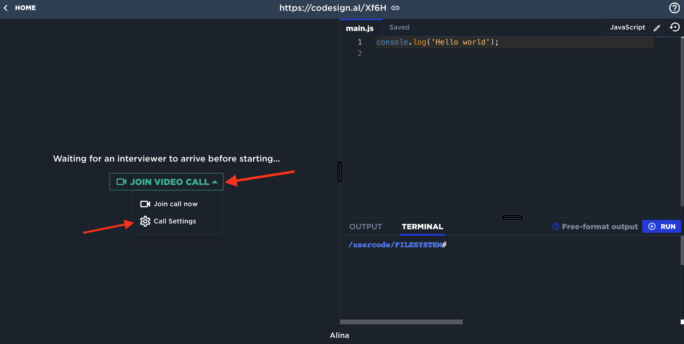Click the pencil edit language icon
The height and width of the screenshot is (344, 684).
coord(657,28)
